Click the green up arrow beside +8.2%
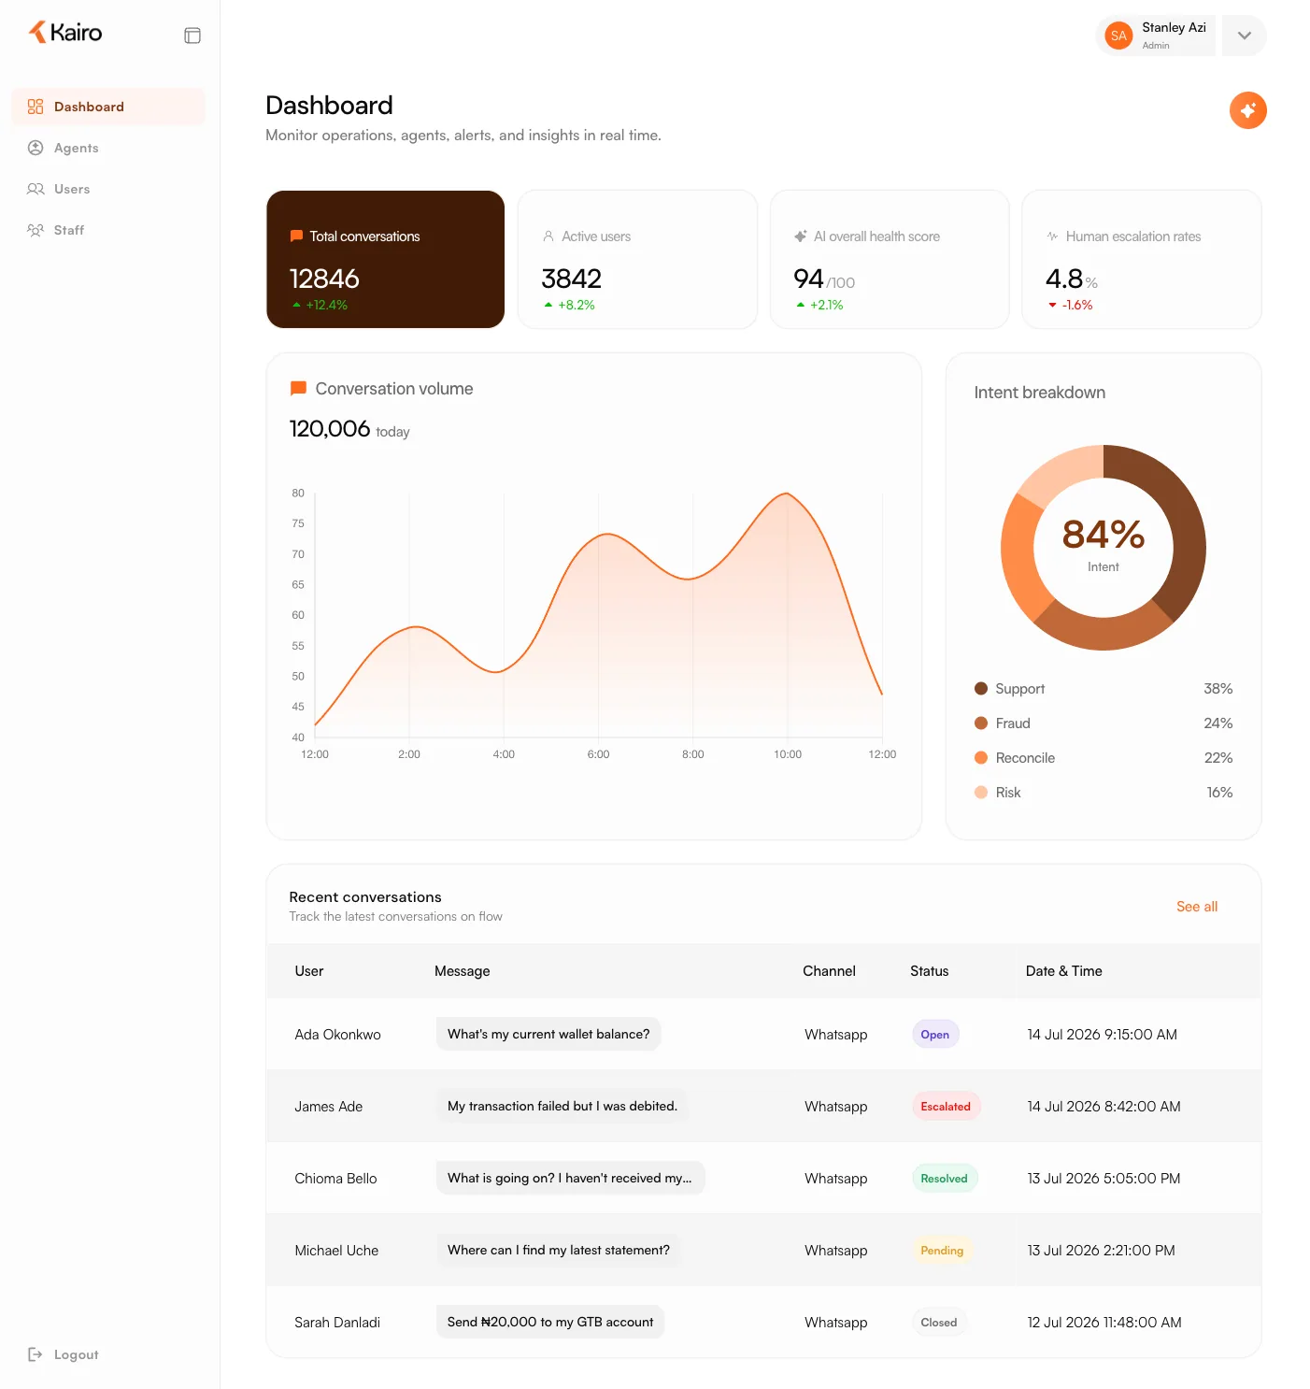The width and height of the screenshot is (1310, 1389). coord(548,305)
